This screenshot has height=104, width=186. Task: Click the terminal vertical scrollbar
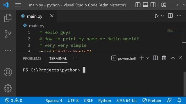[x=185, y=84]
